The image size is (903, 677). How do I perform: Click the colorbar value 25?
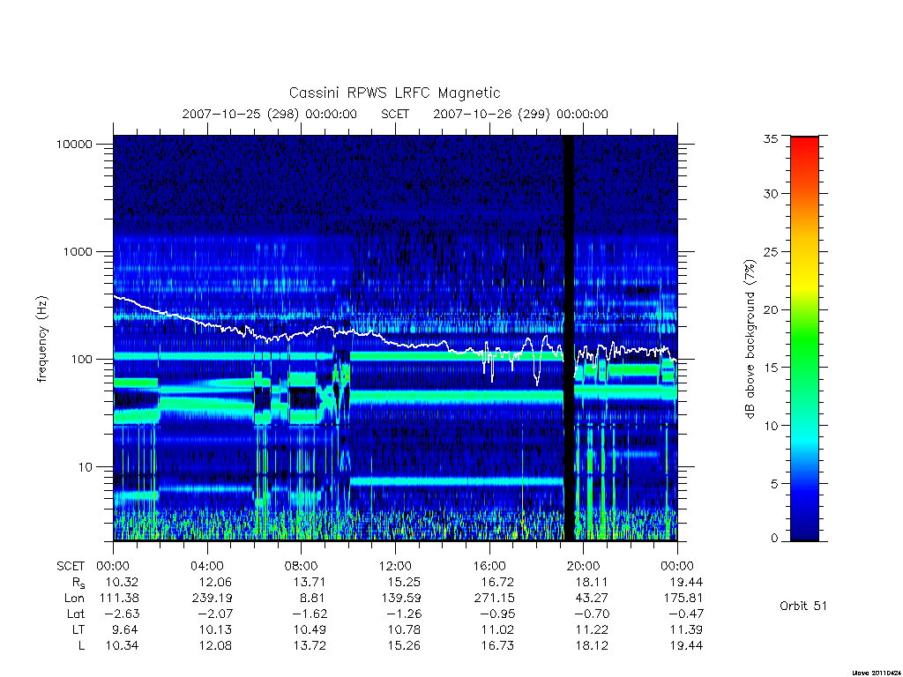[770, 251]
